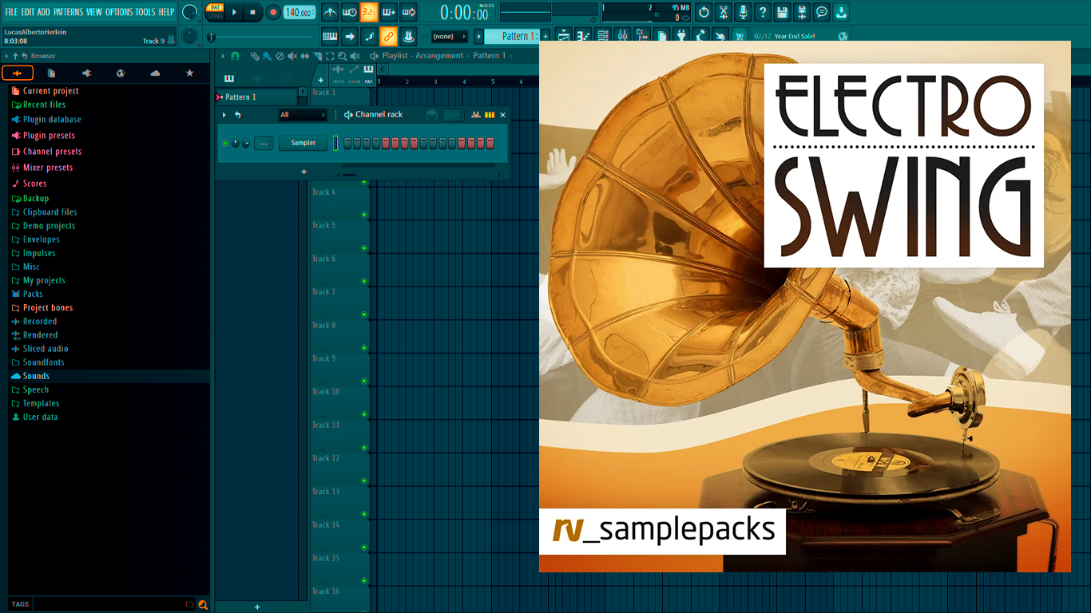Open the VIEW menu
This screenshot has height=613, width=1091.
tap(94, 12)
